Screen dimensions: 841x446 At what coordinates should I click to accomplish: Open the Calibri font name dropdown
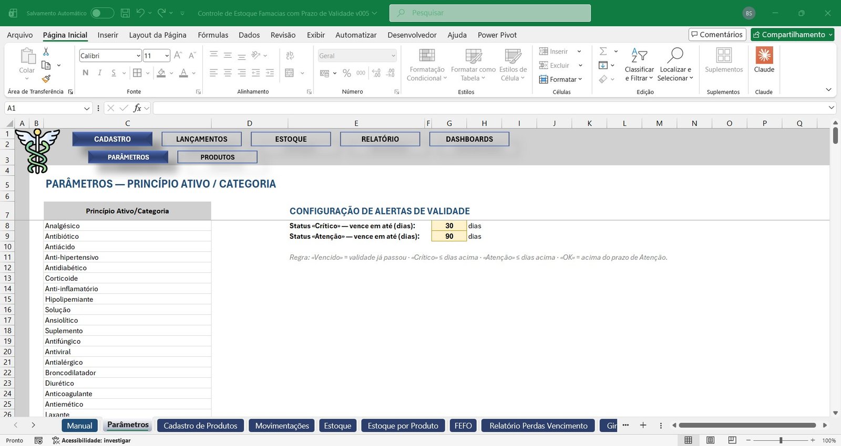[138, 56]
